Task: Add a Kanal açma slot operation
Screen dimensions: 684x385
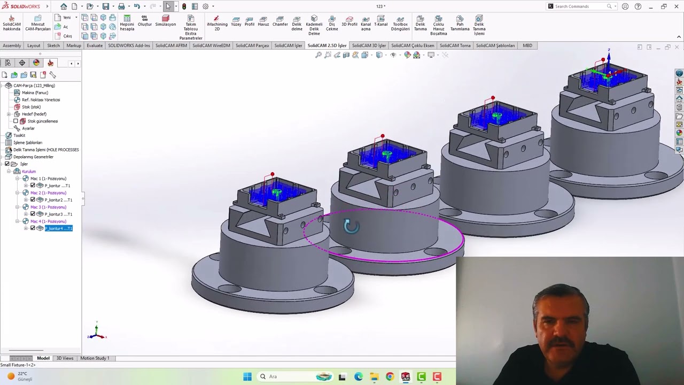Action: 366,23
